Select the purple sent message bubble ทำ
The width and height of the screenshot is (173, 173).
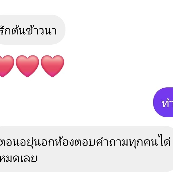(163, 102)
